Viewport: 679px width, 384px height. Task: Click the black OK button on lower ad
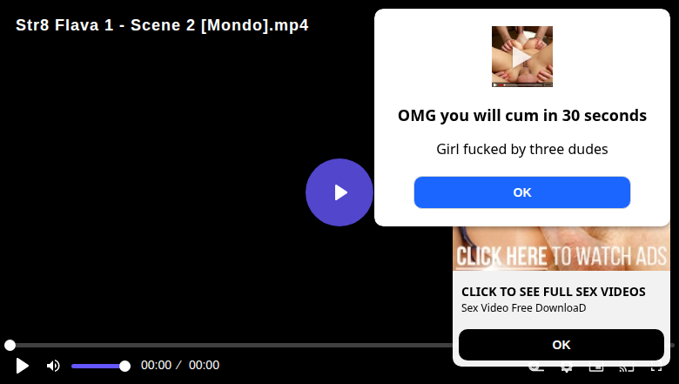(x=561, y=345)
